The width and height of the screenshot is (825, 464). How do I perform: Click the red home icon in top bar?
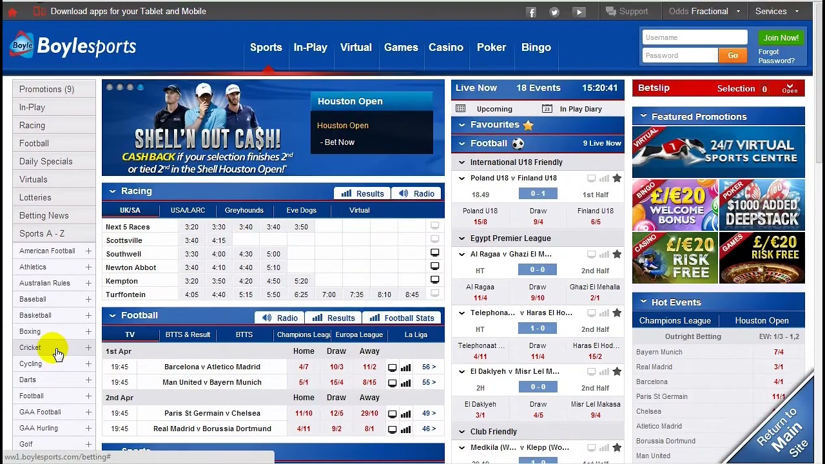(12, 12)
